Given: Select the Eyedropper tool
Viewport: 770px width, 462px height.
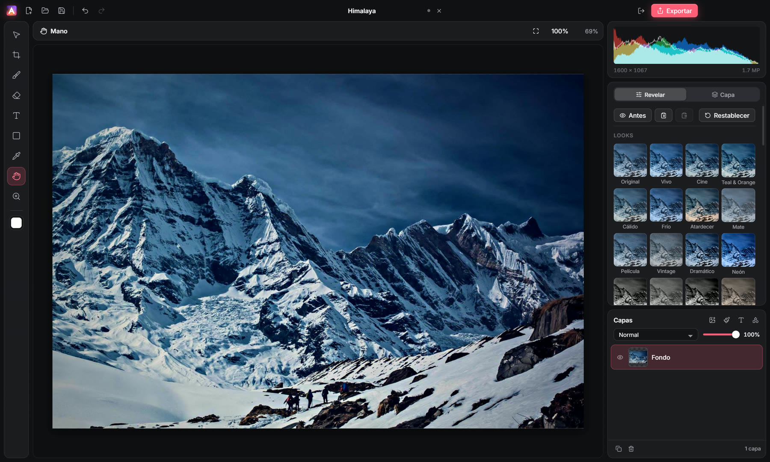Looking at the screenshot, I should pyautogui.click(x=16, y=156).
